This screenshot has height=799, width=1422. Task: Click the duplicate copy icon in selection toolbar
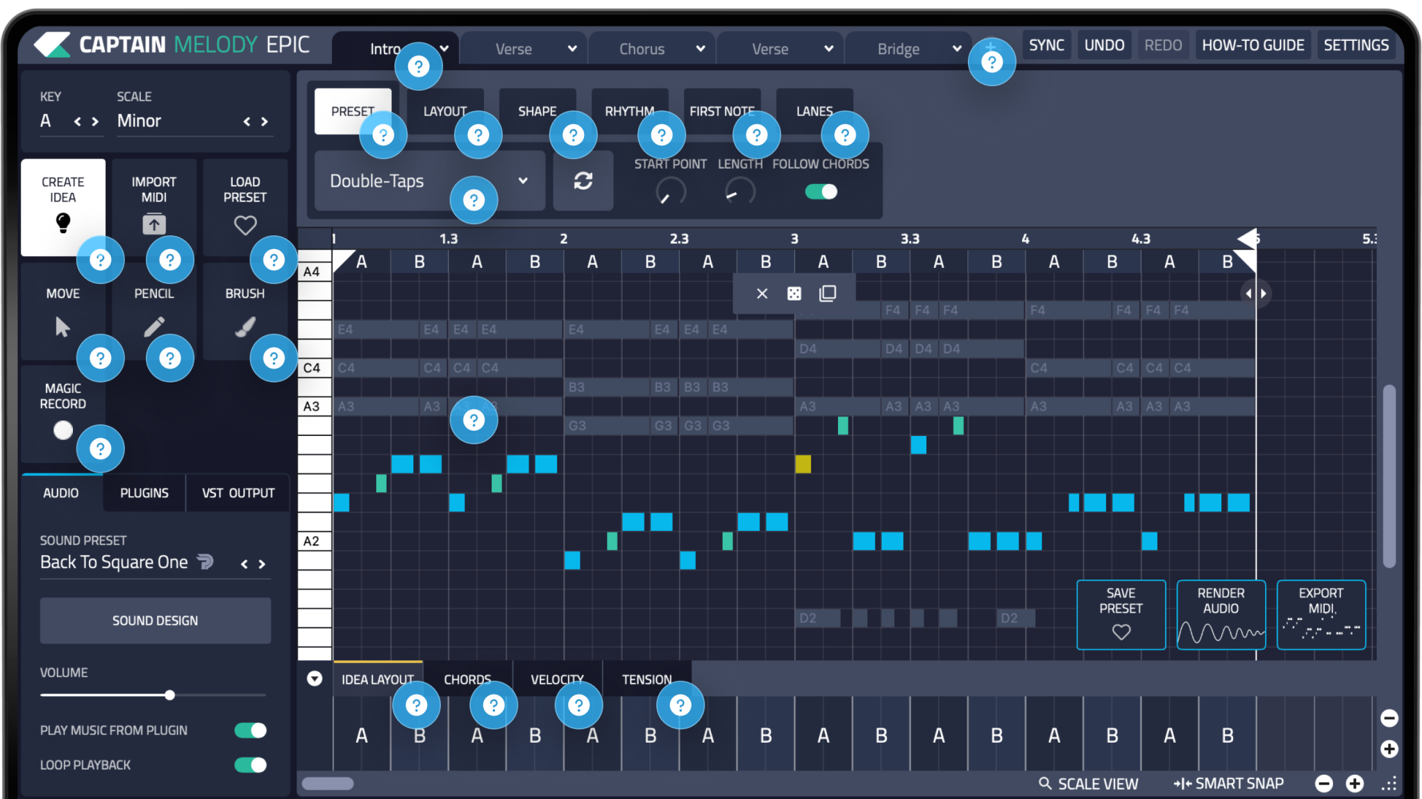(x=828, y=294)
